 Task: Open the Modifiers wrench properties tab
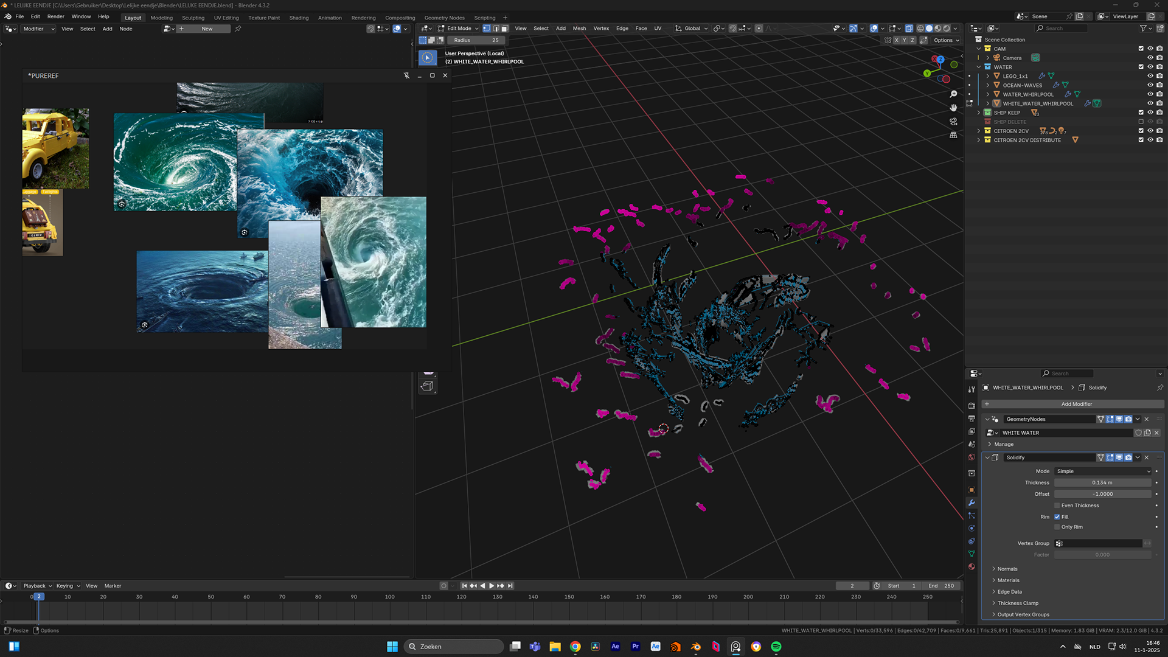[972, 503]
